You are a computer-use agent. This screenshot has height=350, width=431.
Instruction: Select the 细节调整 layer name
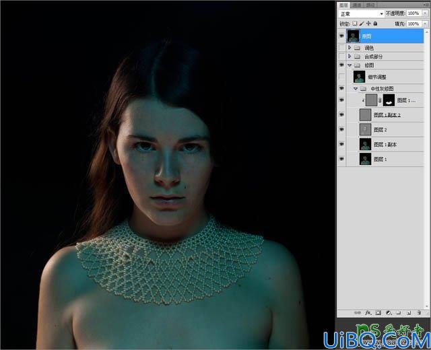pyautogui.click(x=377, y=77)
